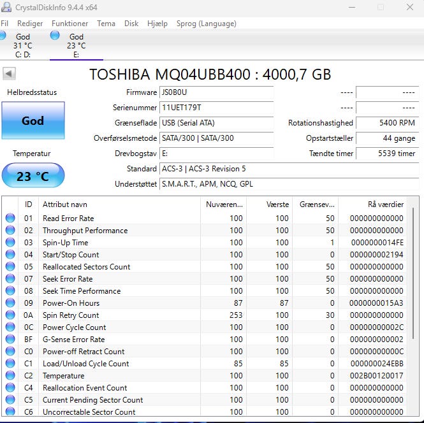Click the Overførselsmetode field SATA/300
Screen dimensions: 424x423
click(x=216, y=138)
